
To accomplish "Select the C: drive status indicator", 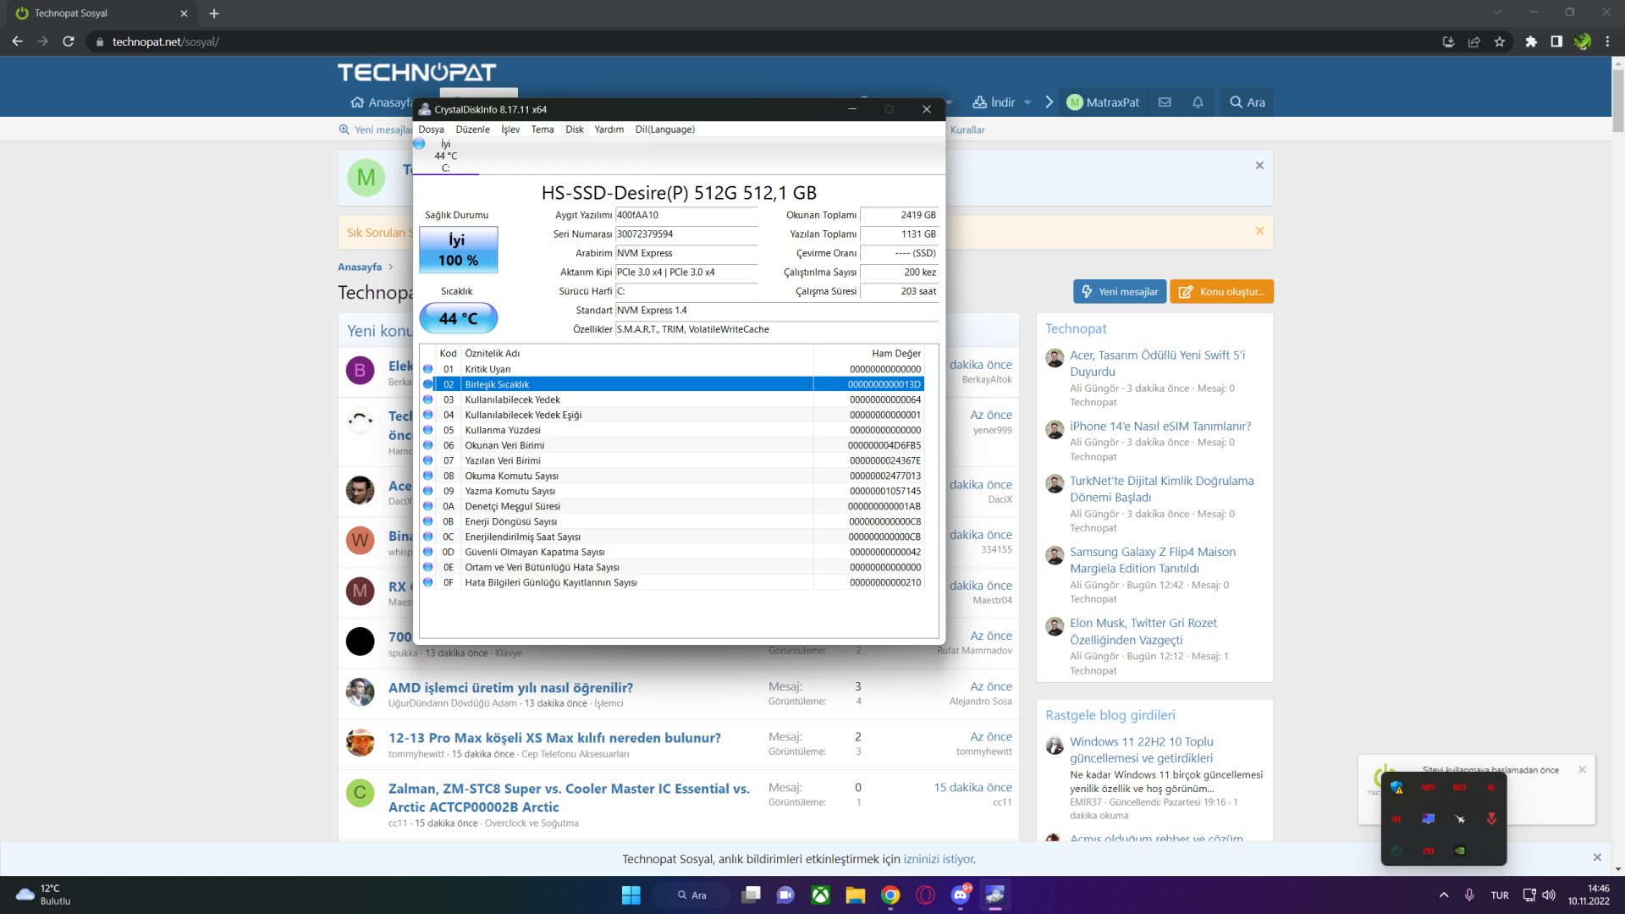I will (x=445, y=156).
